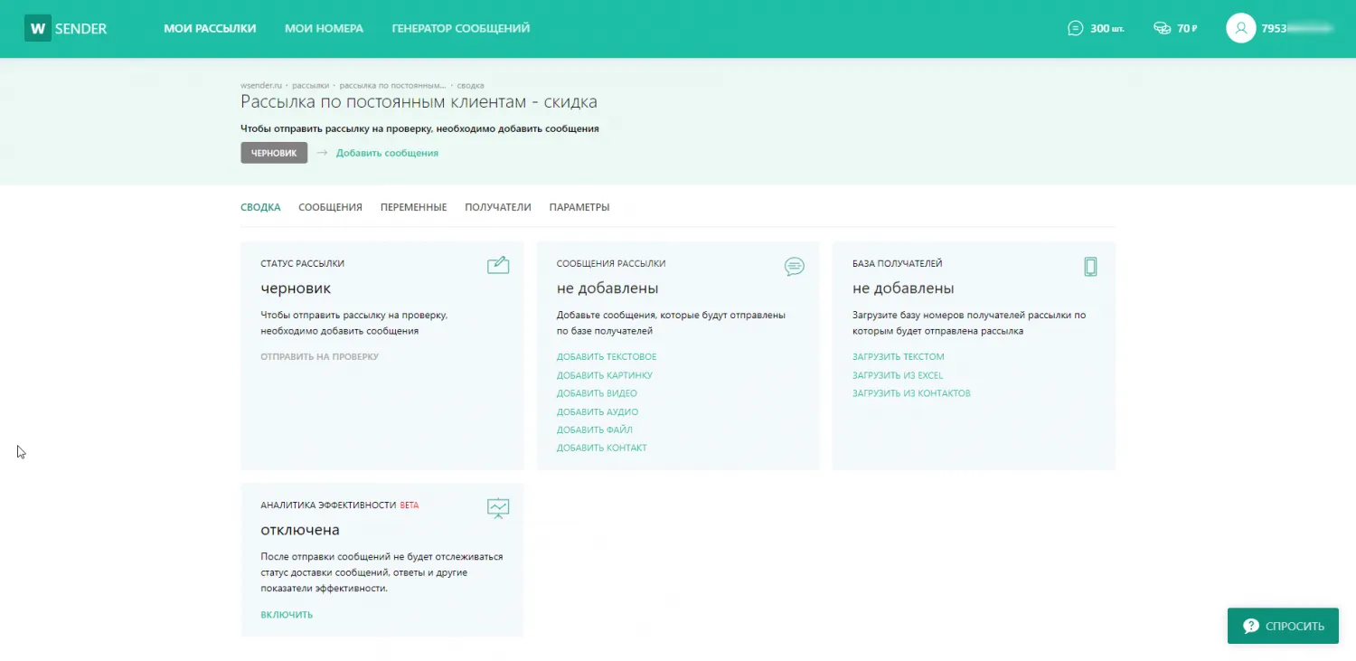Enable analytics via ВКЛЮЧИТЬ link
The width and height of the screenshot is (1356, 661).
(287, 615)
